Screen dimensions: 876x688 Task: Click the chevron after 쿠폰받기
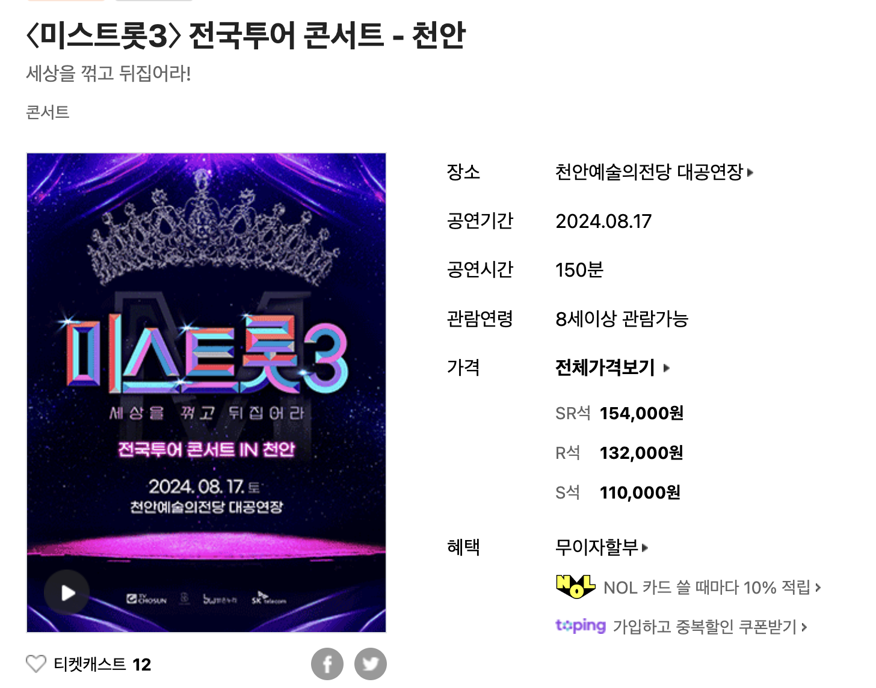click(804, 627)
